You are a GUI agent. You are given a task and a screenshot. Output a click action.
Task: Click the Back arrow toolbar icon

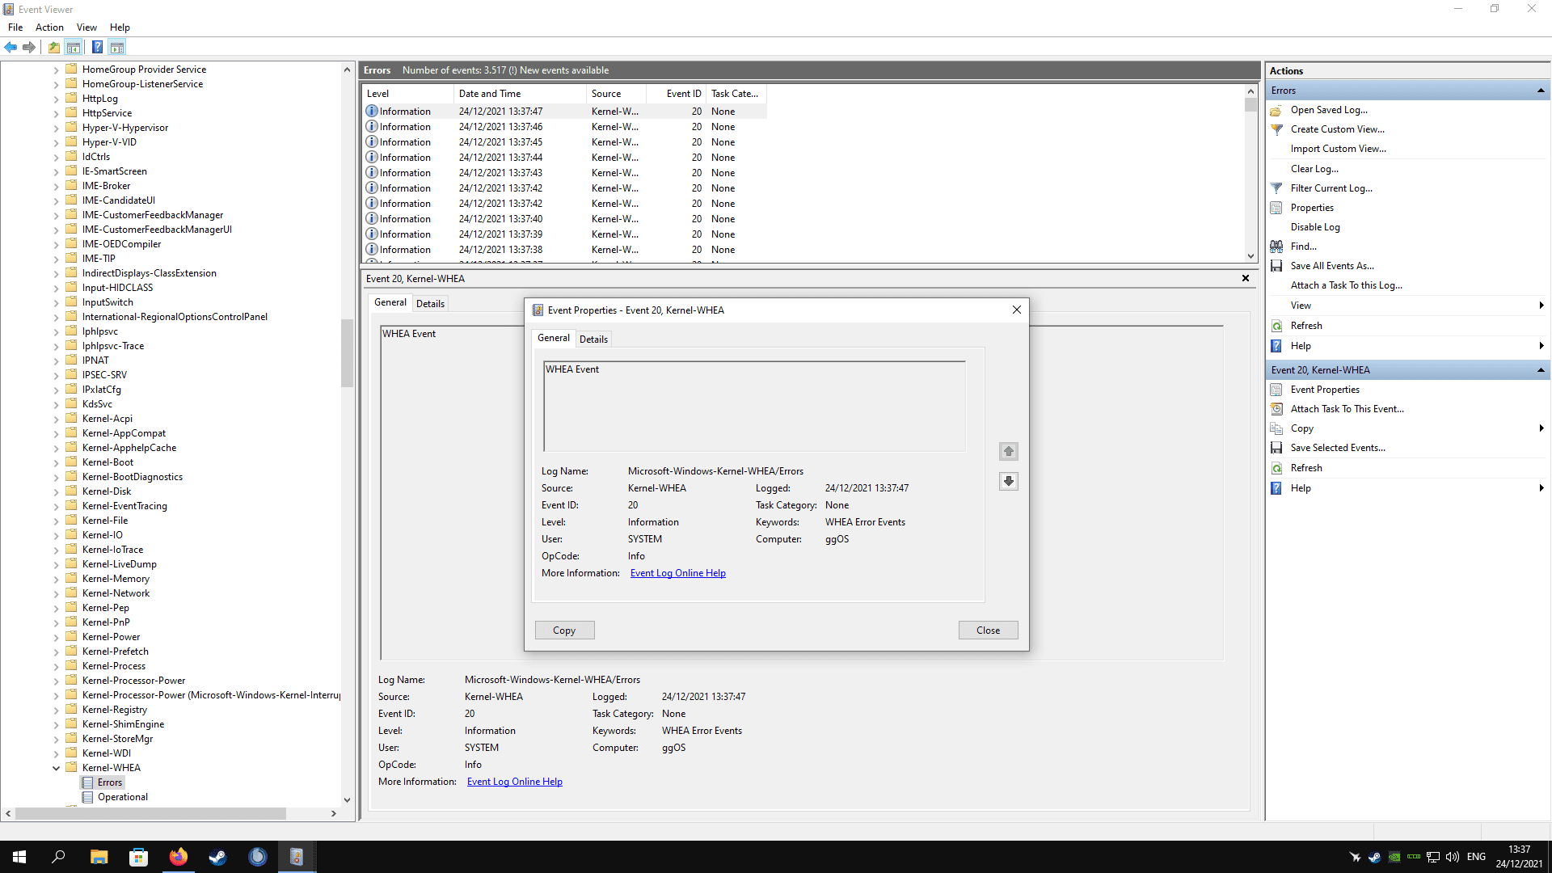(x=11, y=47)
